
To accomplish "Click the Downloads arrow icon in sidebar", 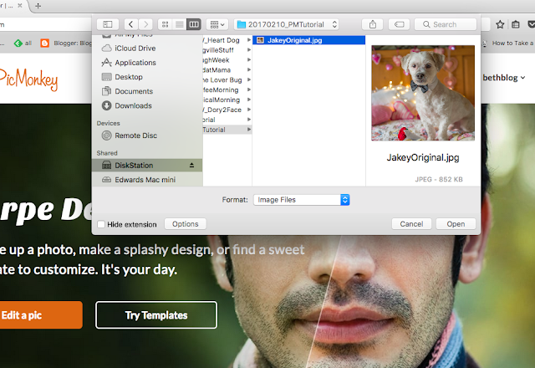I will pos(107,105).
